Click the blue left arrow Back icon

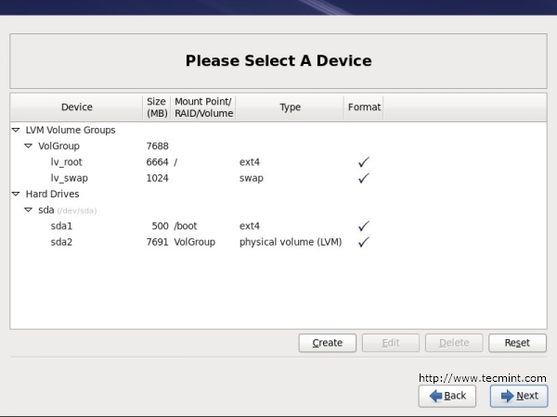(x=435, y=396)
